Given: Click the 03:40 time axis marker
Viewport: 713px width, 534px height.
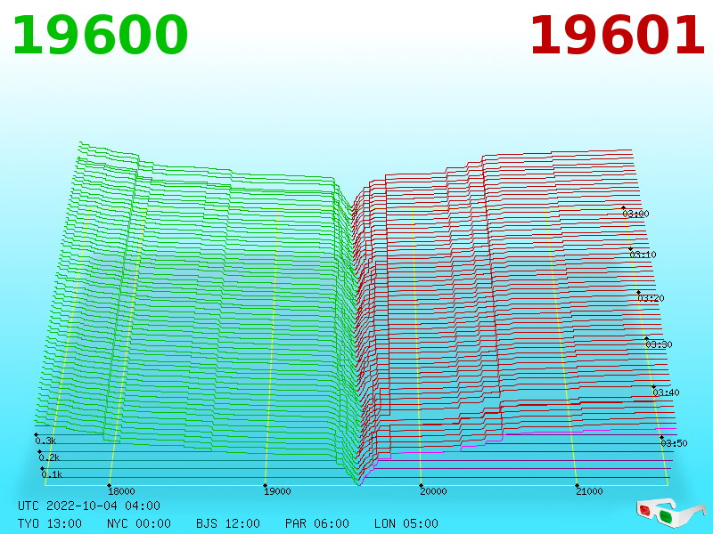Looking at the screenshot, I should pos(666,392).
